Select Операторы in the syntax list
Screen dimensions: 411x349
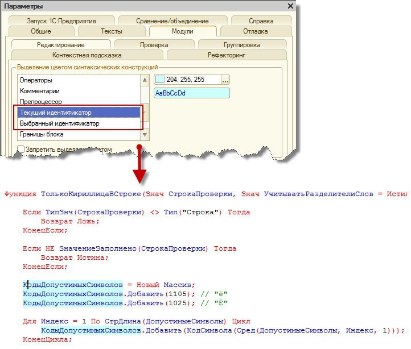pos(79,80)
